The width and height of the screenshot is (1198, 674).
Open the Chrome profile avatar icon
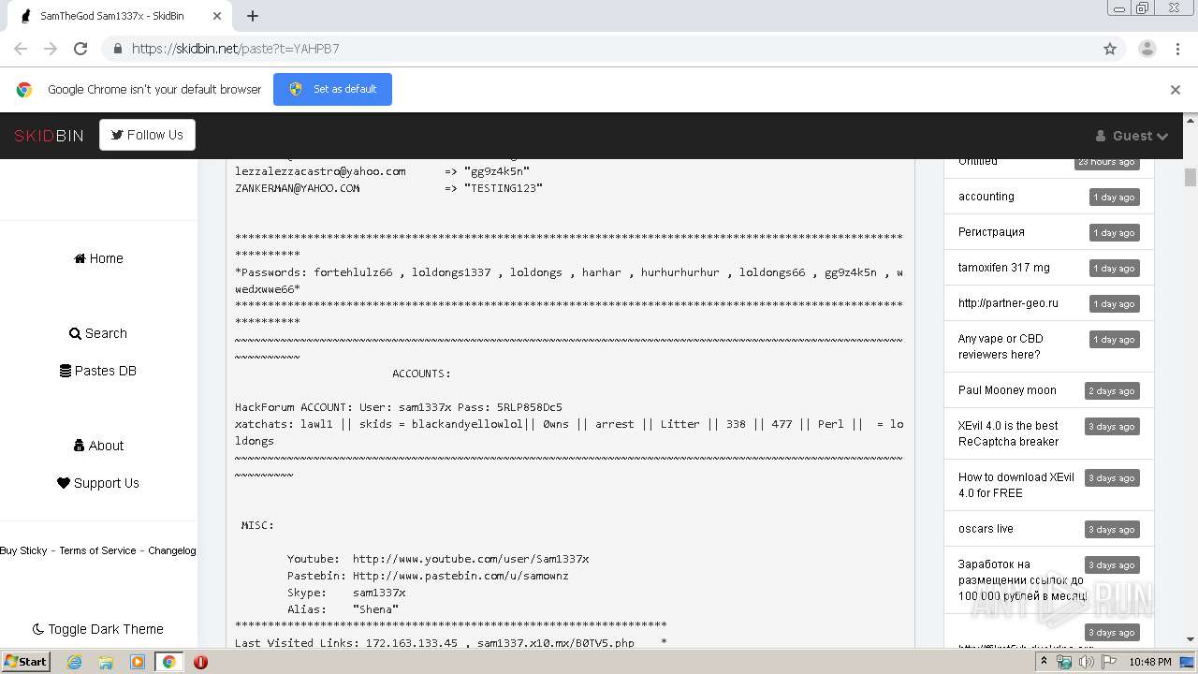tap(1147, 49)
